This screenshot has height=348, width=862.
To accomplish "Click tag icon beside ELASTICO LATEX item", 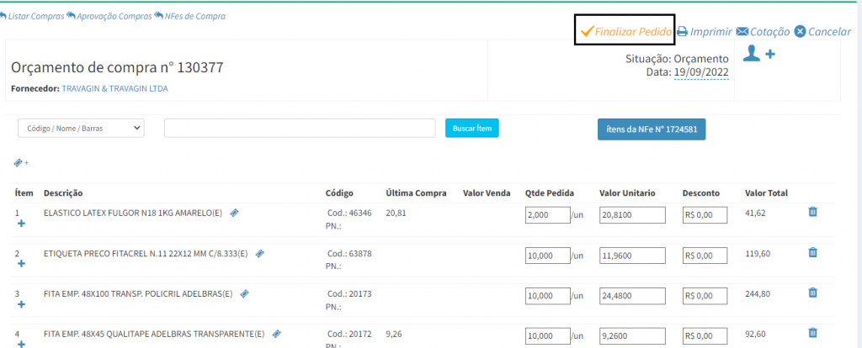I will [234, 214].
